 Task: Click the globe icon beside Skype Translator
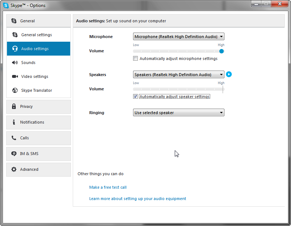15,90
